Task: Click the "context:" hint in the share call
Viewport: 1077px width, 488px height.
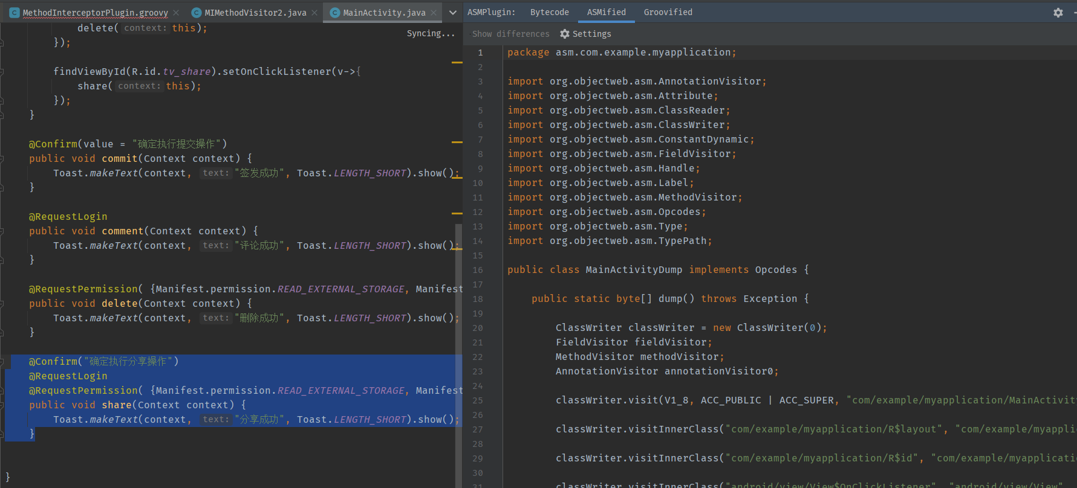Action: (x=139, y=86)
